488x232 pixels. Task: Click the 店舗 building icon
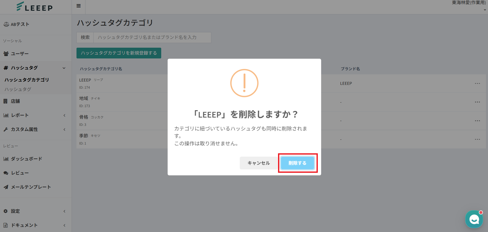[5, 101]
